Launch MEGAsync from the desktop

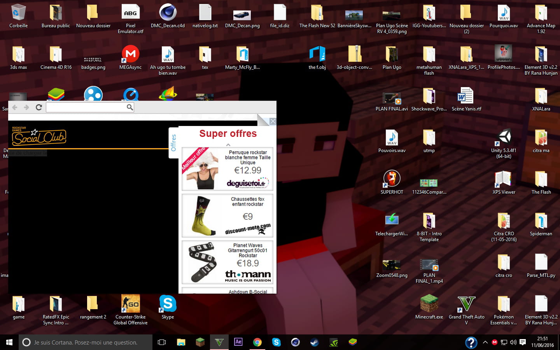pyautogui.click(x=130, y=57)
